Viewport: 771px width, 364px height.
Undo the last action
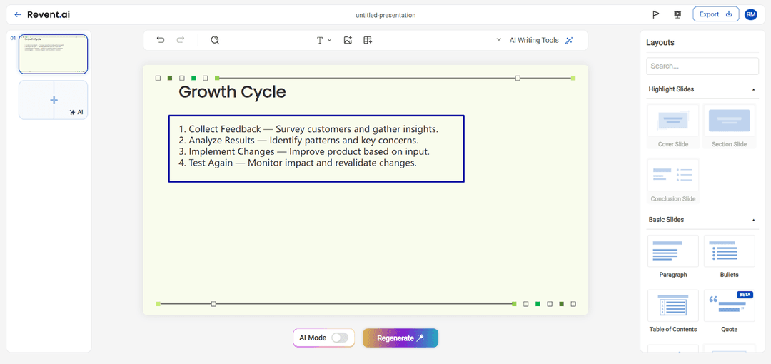[161, 40]
